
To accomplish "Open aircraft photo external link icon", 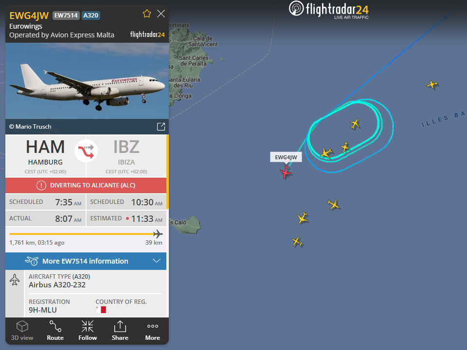I will pyautogui.click(x=161, y=127).
